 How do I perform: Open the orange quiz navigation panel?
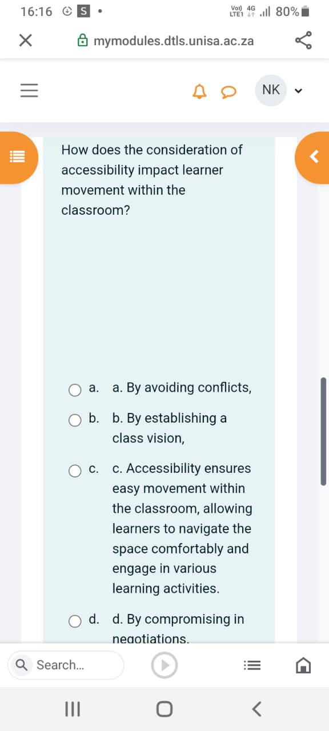point(17,157)
